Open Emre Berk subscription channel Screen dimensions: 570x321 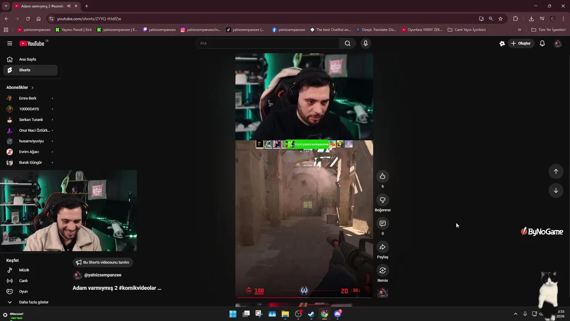coord(30,98)
